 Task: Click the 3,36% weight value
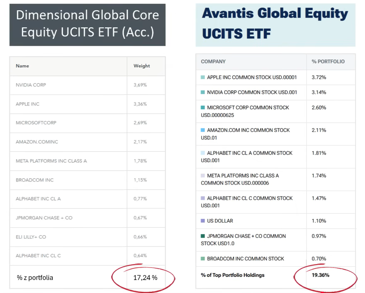[x=140, y=104]
